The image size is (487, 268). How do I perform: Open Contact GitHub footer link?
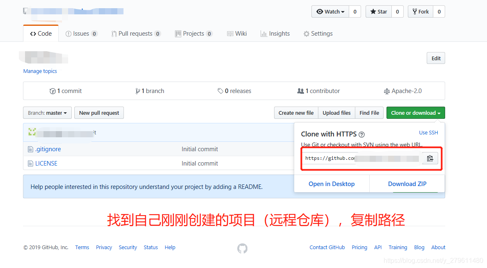click(327, 247)
